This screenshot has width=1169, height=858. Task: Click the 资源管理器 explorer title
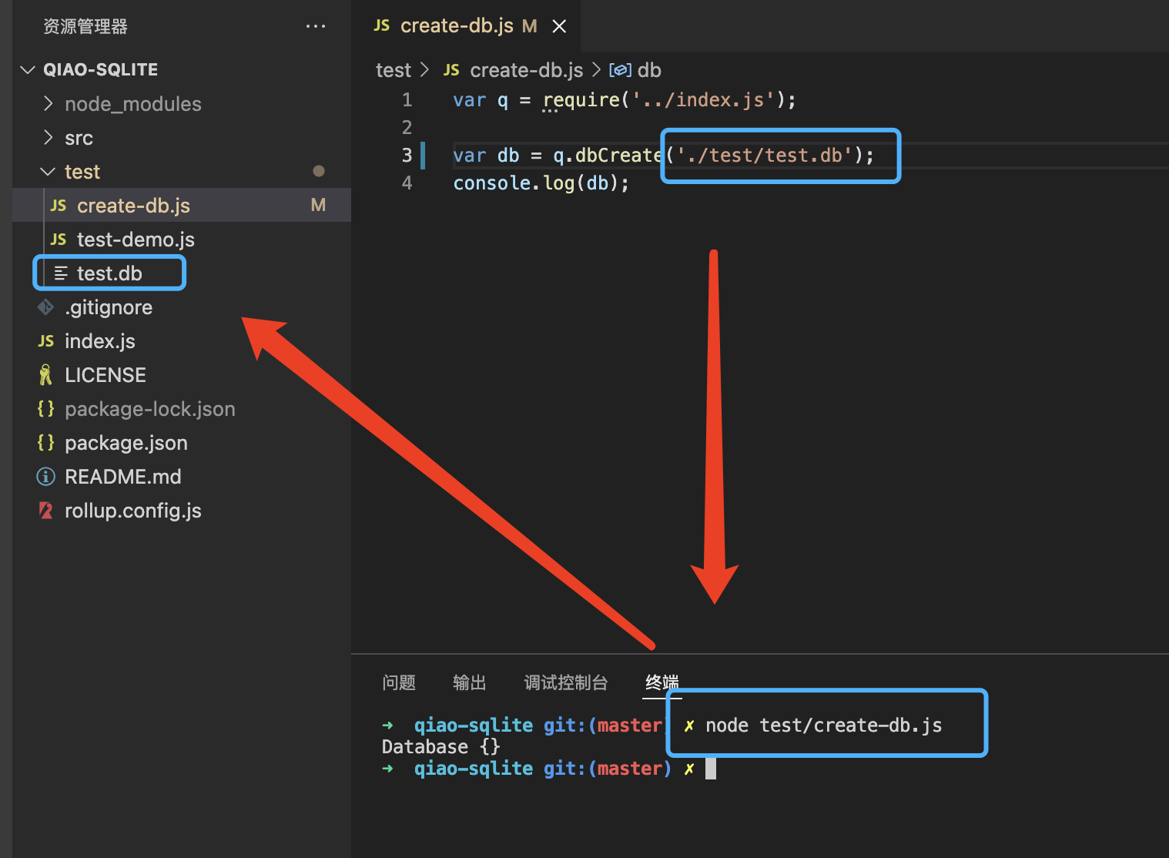pyautogui.click(x=85, y=26)
